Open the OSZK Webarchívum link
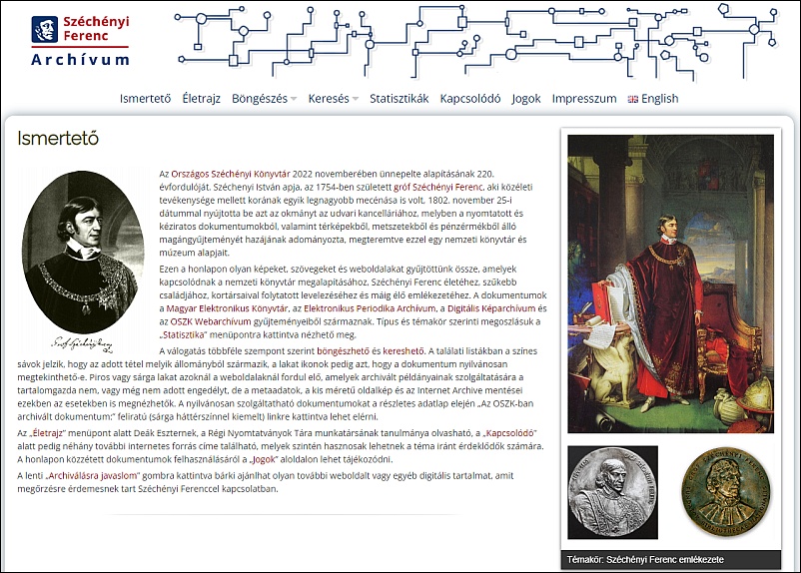This screenshot has width=801, height=573. click(x=211, y=321)
